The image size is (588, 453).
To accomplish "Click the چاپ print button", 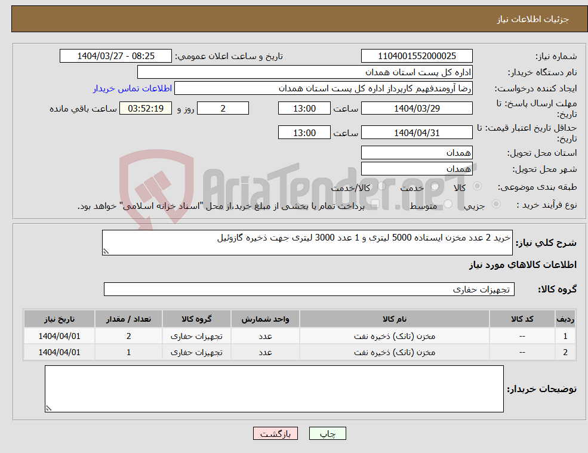I will click(327, 433).
